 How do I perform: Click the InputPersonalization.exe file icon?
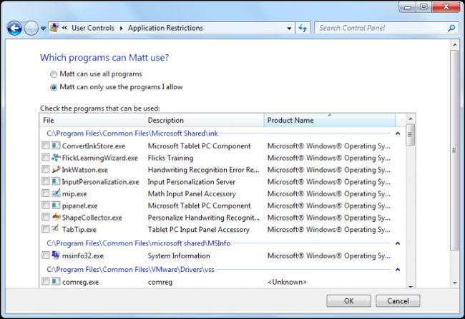[56, 181]
